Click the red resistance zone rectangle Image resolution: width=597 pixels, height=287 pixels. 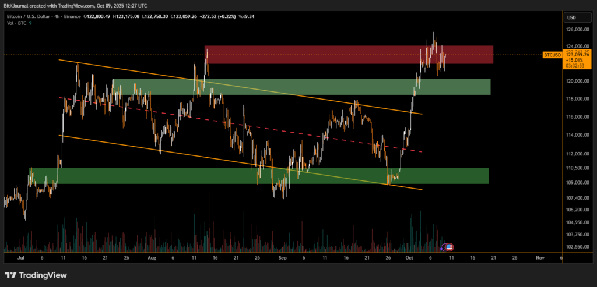(x=349, y=55)
